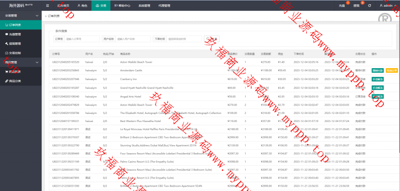Click the 订单号 search input field
Screen dimensions: 400x191
coord(82,39)
